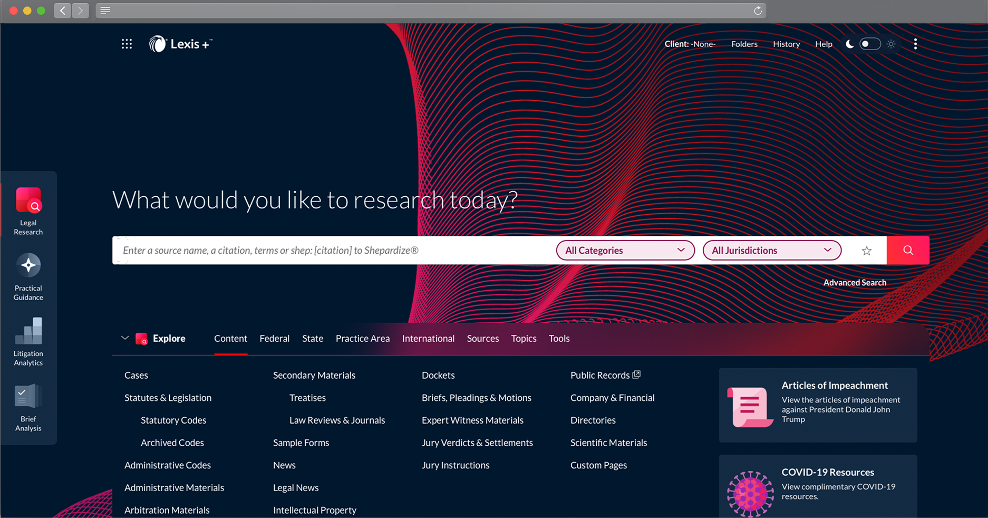Open History in top navigation

786,44
